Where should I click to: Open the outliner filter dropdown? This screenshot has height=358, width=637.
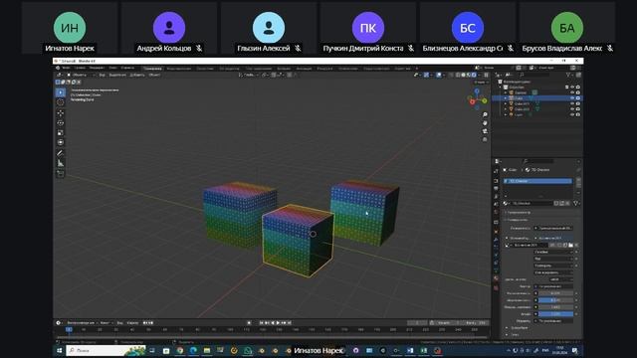[569, 75]
